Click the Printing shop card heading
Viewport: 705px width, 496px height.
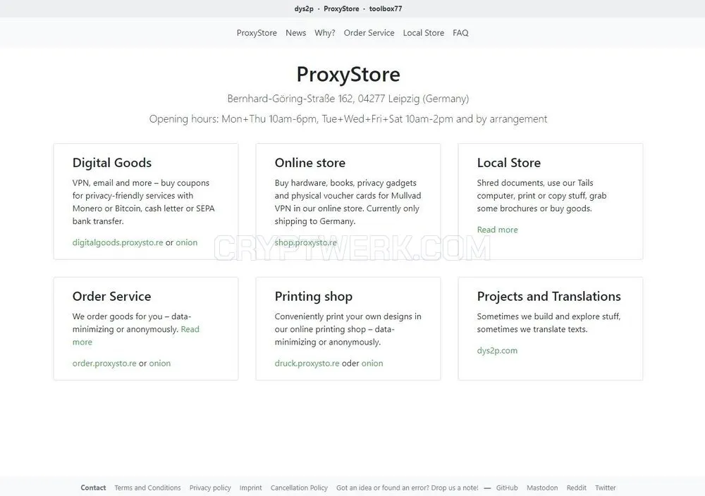pos(314,297)
